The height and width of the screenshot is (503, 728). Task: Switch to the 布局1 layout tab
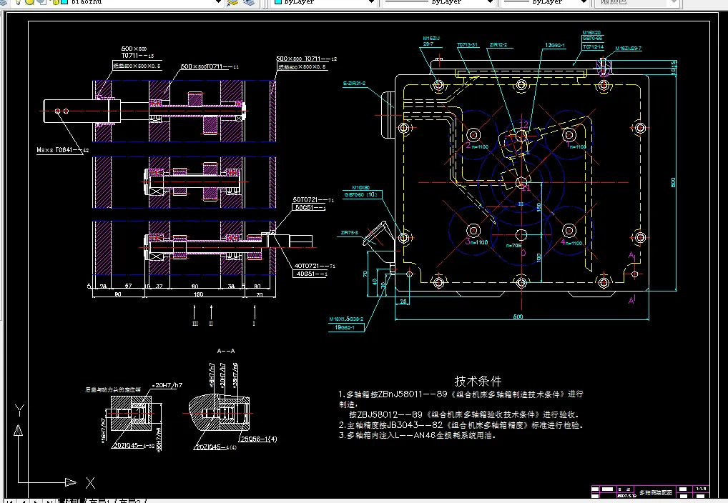coord(100,501)
